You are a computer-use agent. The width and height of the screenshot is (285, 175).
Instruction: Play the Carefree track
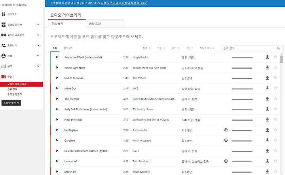[x=57, y=140]
